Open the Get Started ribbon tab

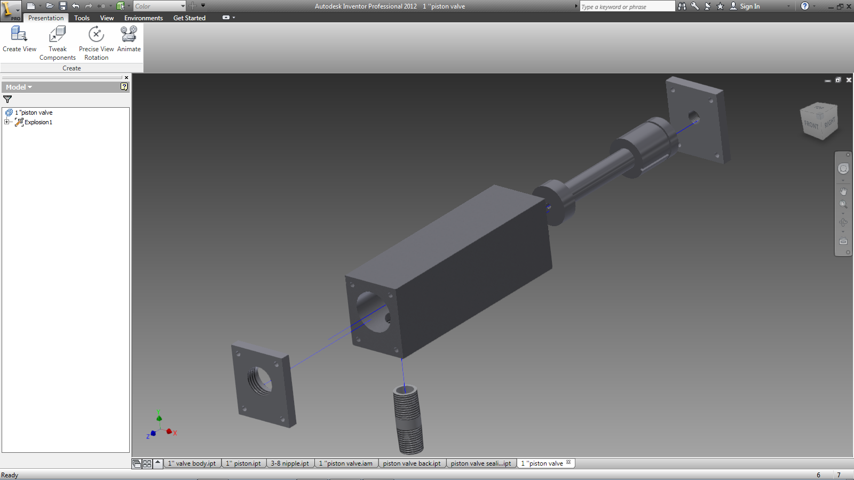pos(189,18)
